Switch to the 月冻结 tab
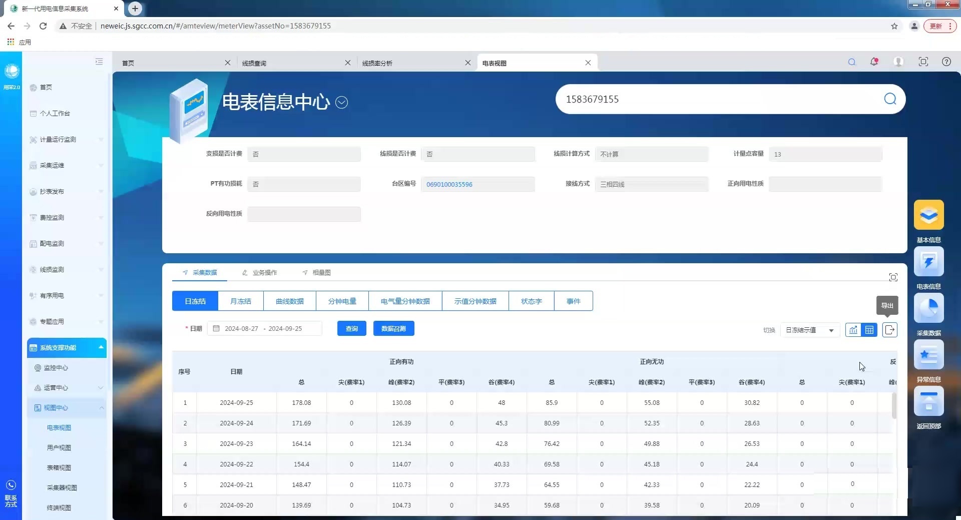Screen dimensions: 961x520 click(x=241, y=301)
